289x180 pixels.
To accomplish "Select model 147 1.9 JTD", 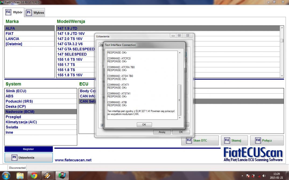I will (x=168, y=28).
